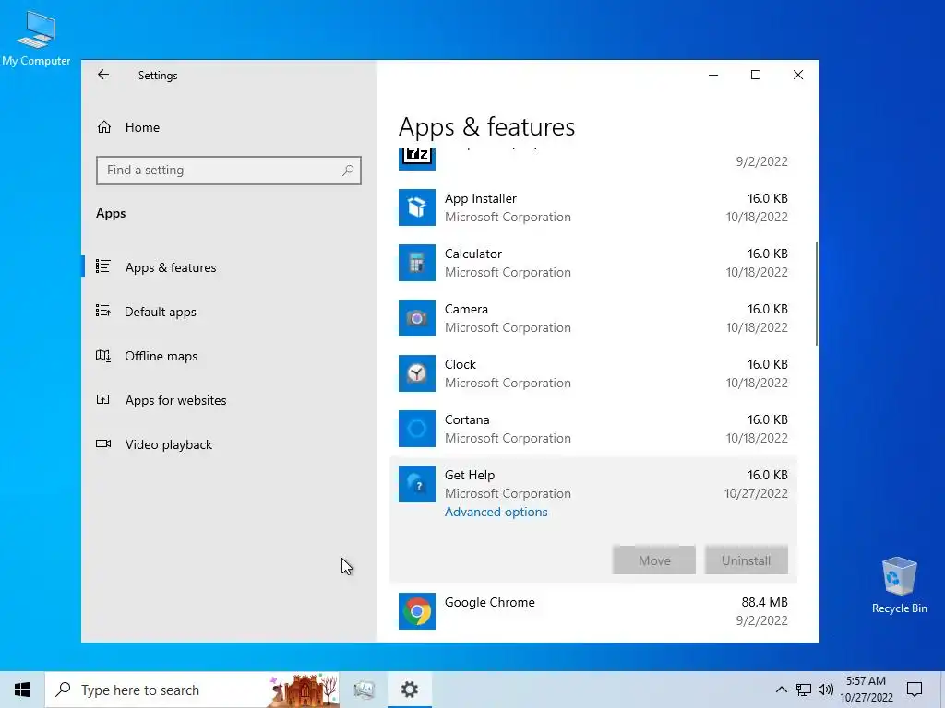Select Apps & features in sidebar

click(x=171, y=267)
